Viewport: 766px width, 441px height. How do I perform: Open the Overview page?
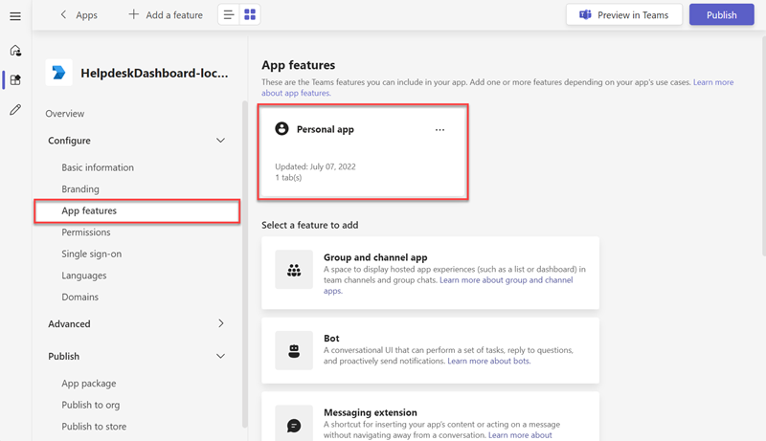coord(65,114)
